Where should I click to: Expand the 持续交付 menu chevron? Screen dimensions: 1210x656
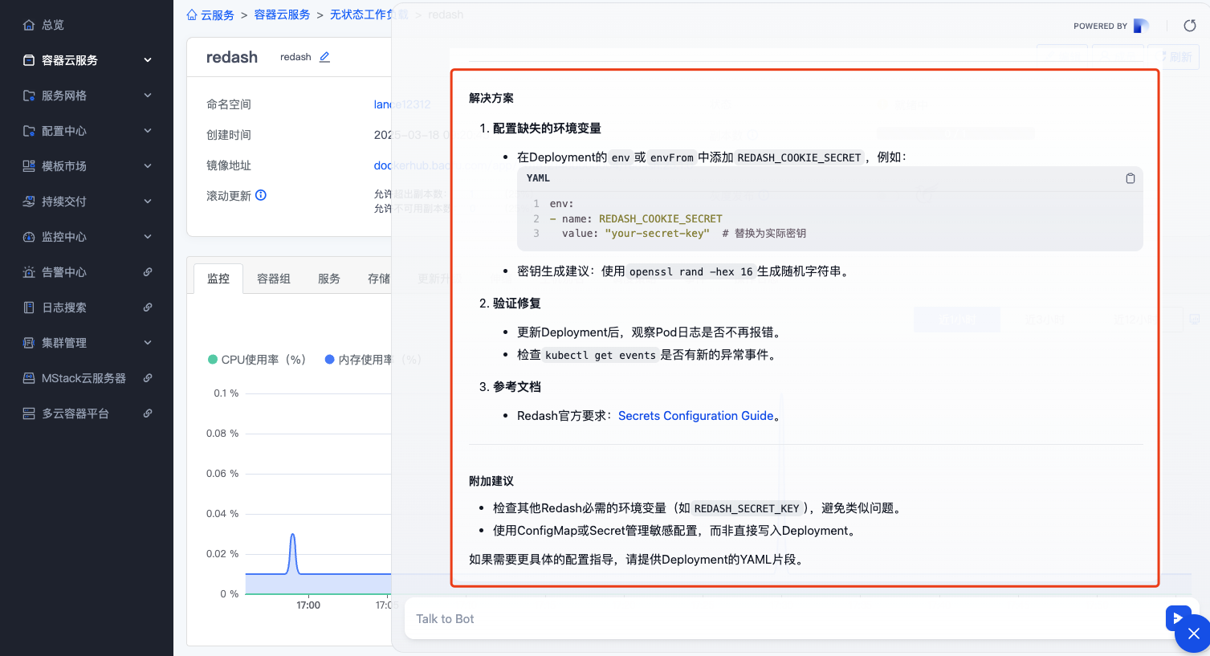148,202
